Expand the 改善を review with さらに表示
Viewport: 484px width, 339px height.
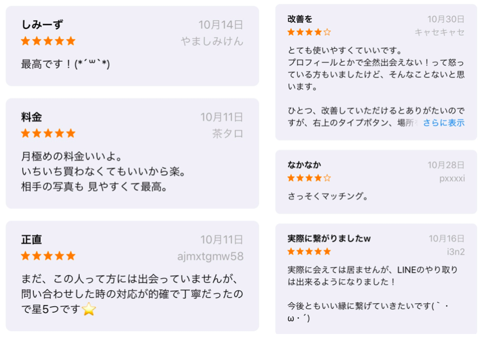(443, 123)
